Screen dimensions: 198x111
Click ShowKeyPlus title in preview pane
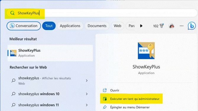[146, 67]
